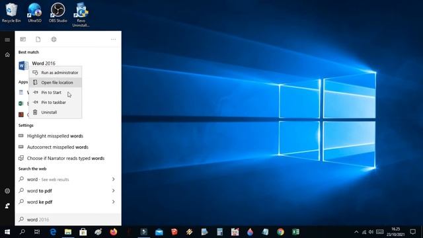This screenshot has height=238, width=423.
Task: Click the Settings section heading text
Action: coord(26,126)
